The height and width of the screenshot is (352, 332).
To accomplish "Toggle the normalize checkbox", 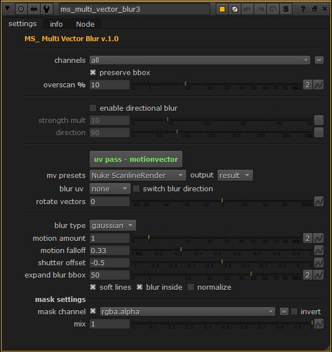I will (x=191, y=287).
